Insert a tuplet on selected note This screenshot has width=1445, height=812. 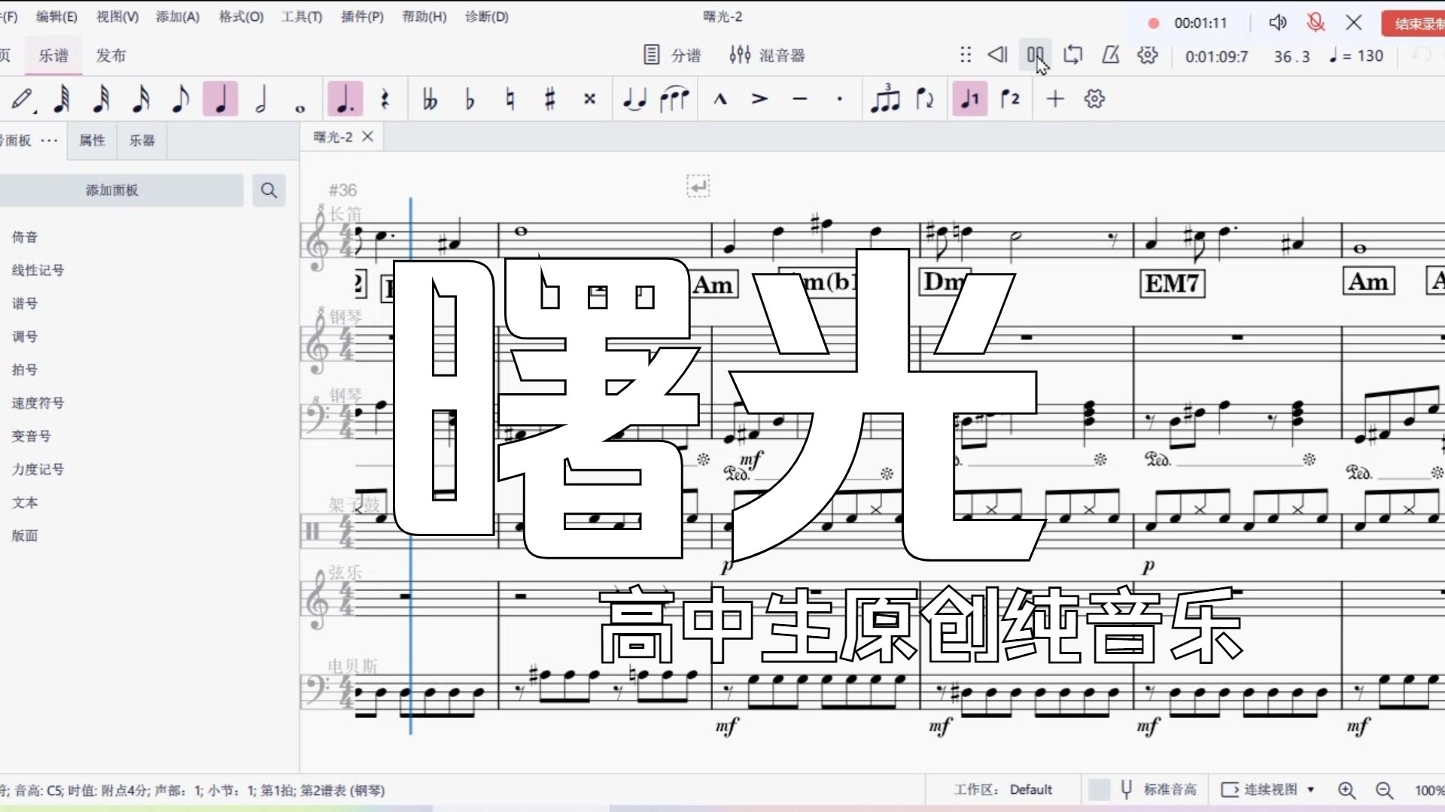point(885,99)
